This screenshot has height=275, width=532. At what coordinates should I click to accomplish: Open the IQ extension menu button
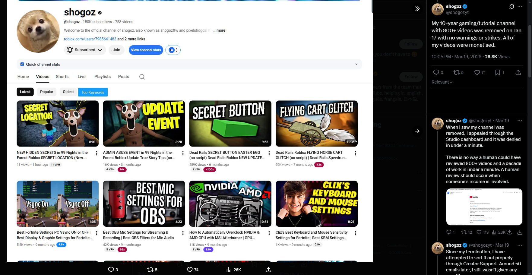coord(173,50)
